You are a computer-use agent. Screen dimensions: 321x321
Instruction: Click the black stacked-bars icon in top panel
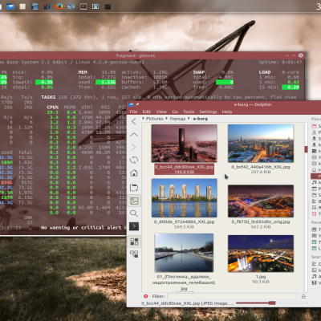(108, 6)
